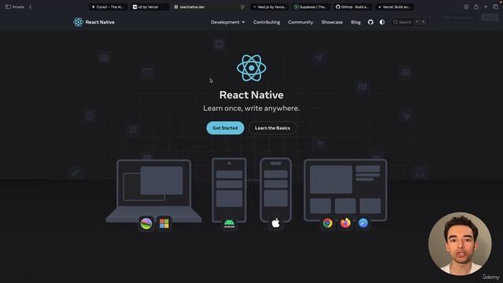
Task: Focus the site Search field
Action: [409, 22]
